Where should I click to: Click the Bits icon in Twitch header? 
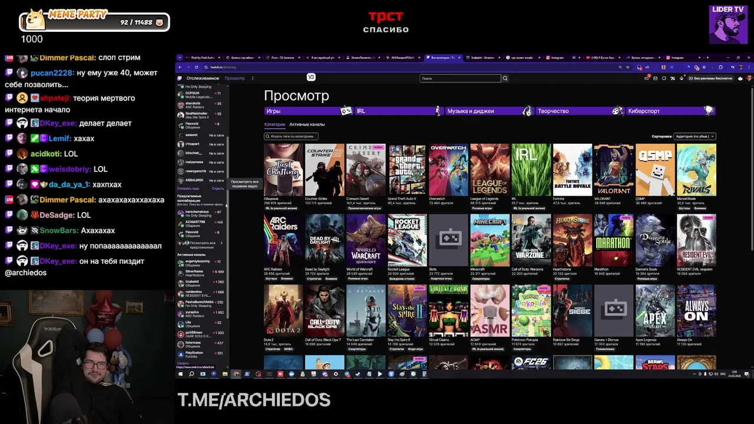point(682,78)
